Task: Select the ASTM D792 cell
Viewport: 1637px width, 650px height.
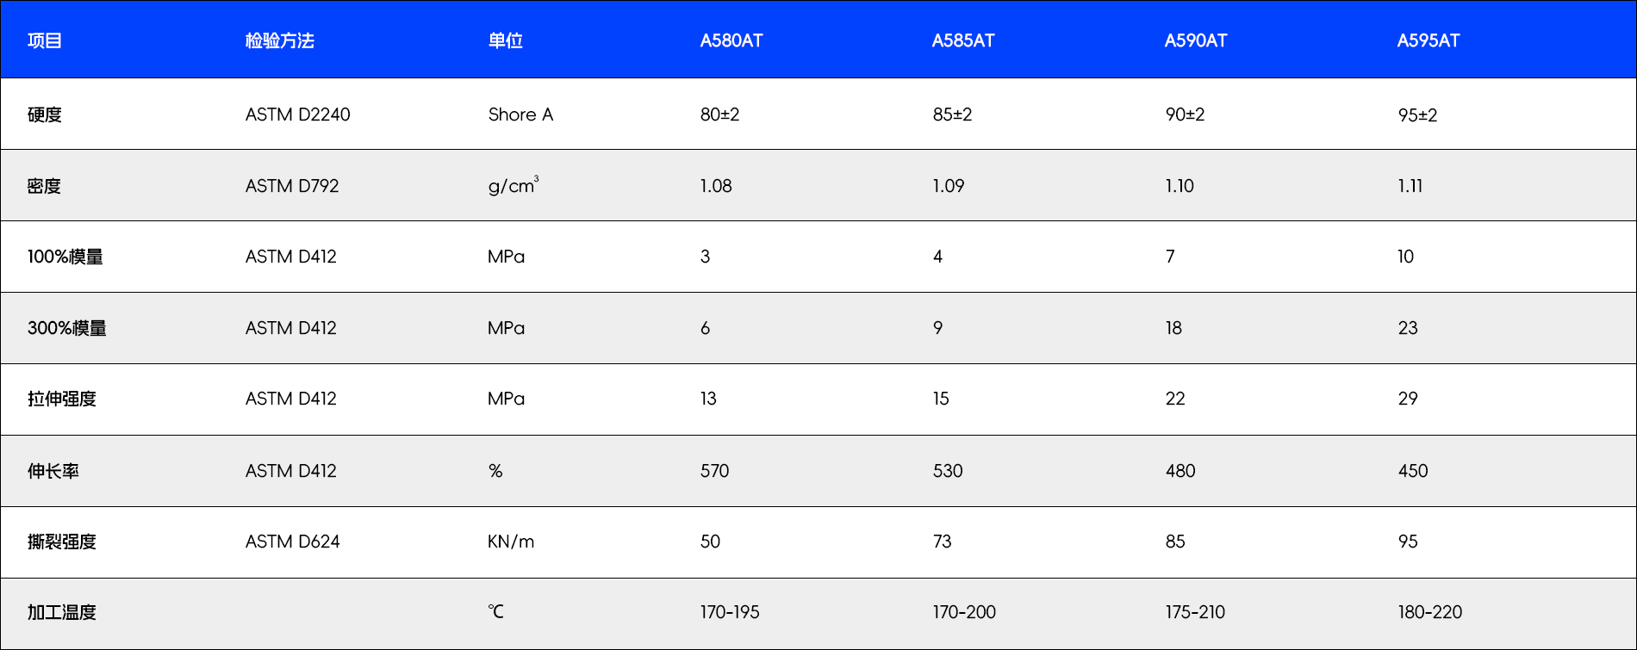Action: click(x=292, y=186)
